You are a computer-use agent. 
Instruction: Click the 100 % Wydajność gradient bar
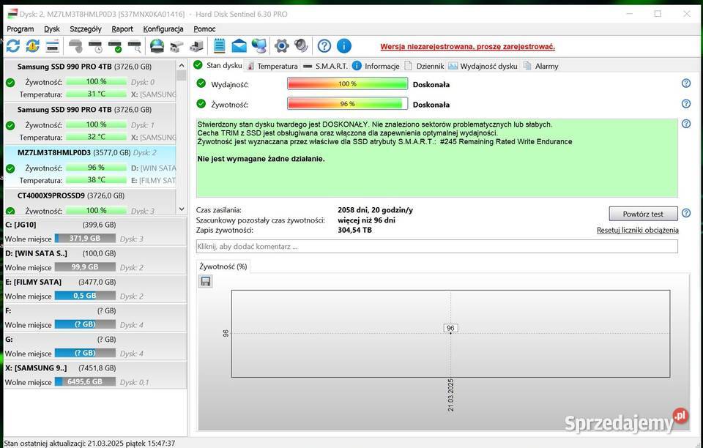[x=347, y=83]
